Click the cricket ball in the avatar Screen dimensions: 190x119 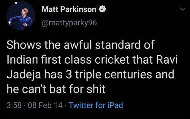click(x=16, y=3)
